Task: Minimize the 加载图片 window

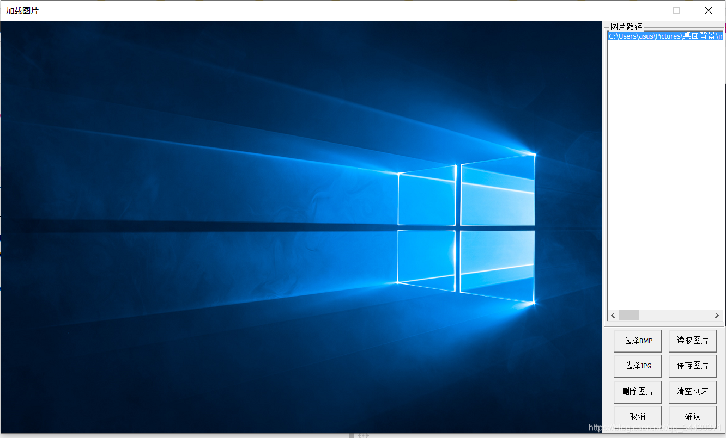Action: pos(645,10)
